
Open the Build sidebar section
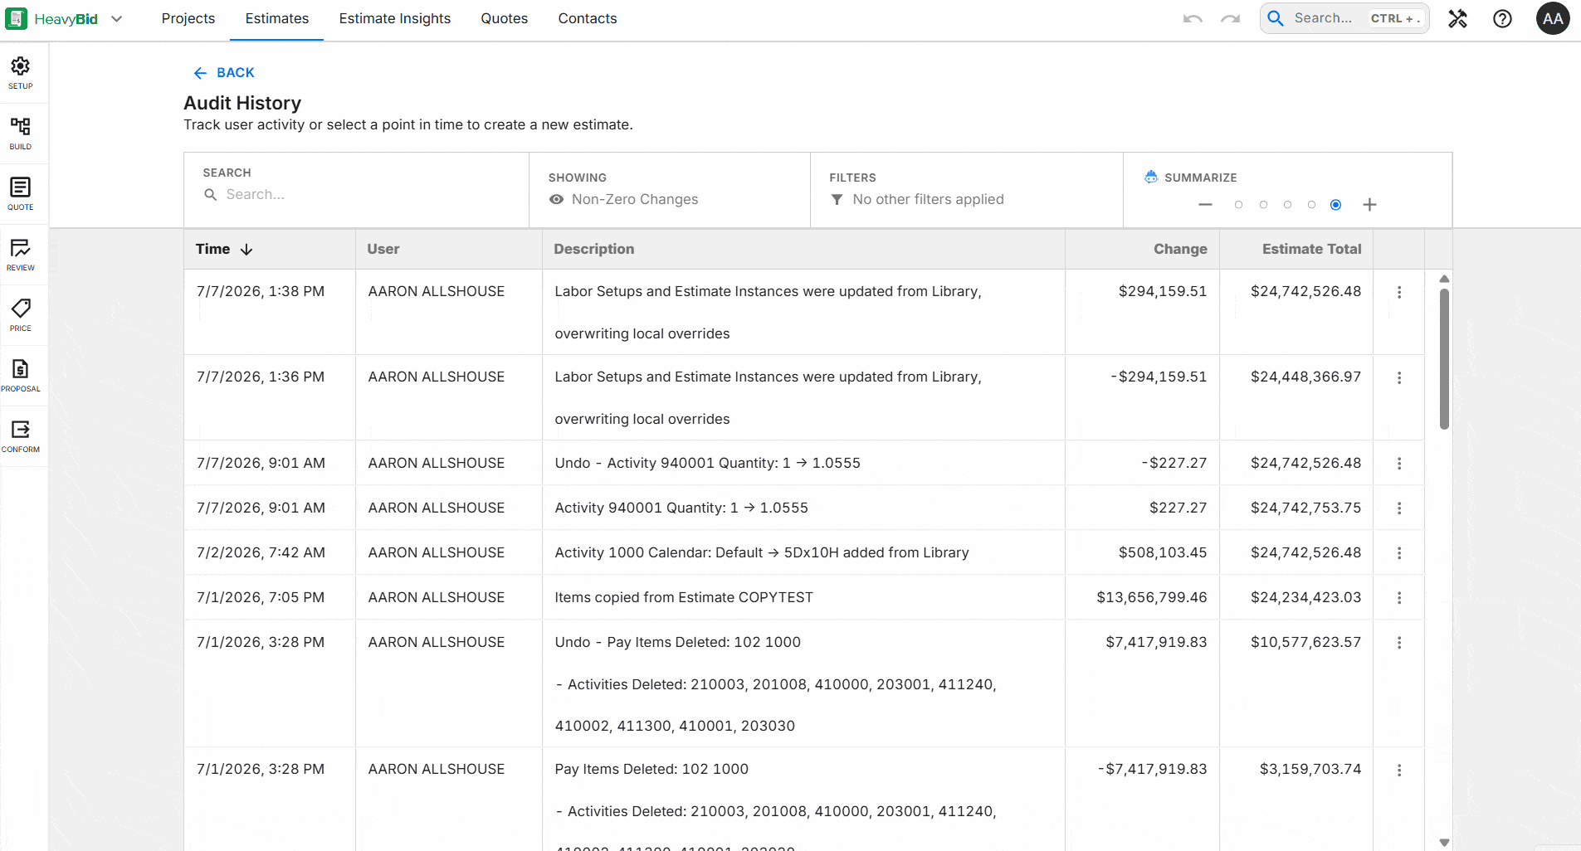[21, 134]
